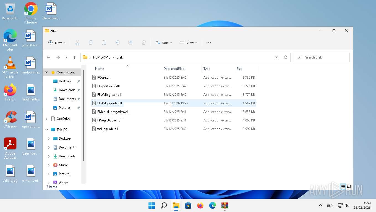
Task: Expand Downloads under This PC
Action: [x=49, y=156]
